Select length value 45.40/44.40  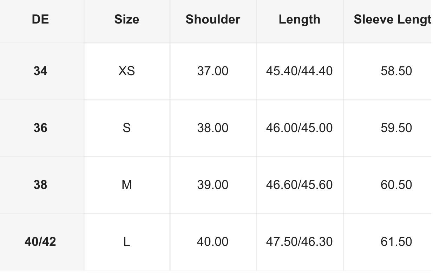(300, 71)
